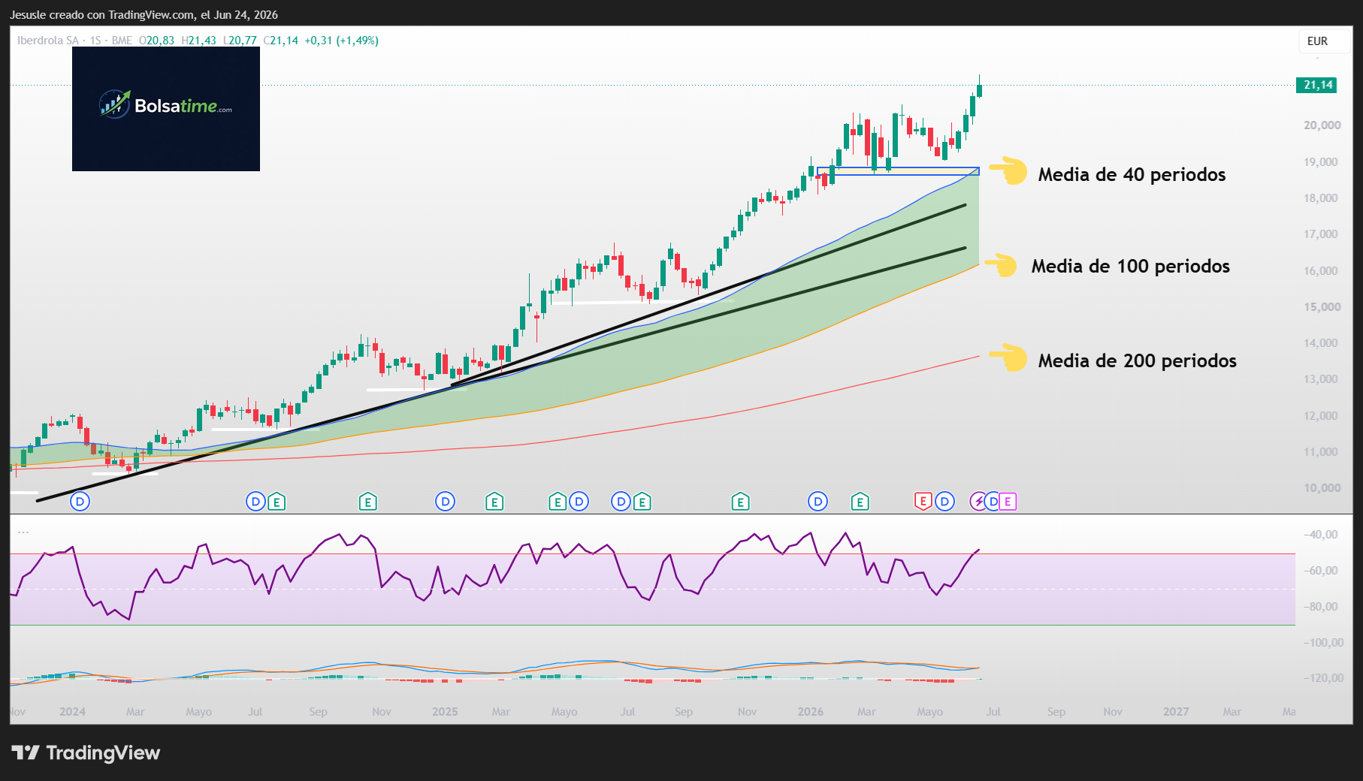Click the 14,000 price scale label
This screenshot has height=781, width=1363.
coord(1321,343)
